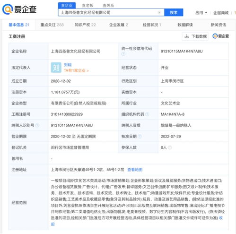Click the help icon next to 纳税人识别号
The width and height of the screenshot is (236, 234).
[37, 125]
